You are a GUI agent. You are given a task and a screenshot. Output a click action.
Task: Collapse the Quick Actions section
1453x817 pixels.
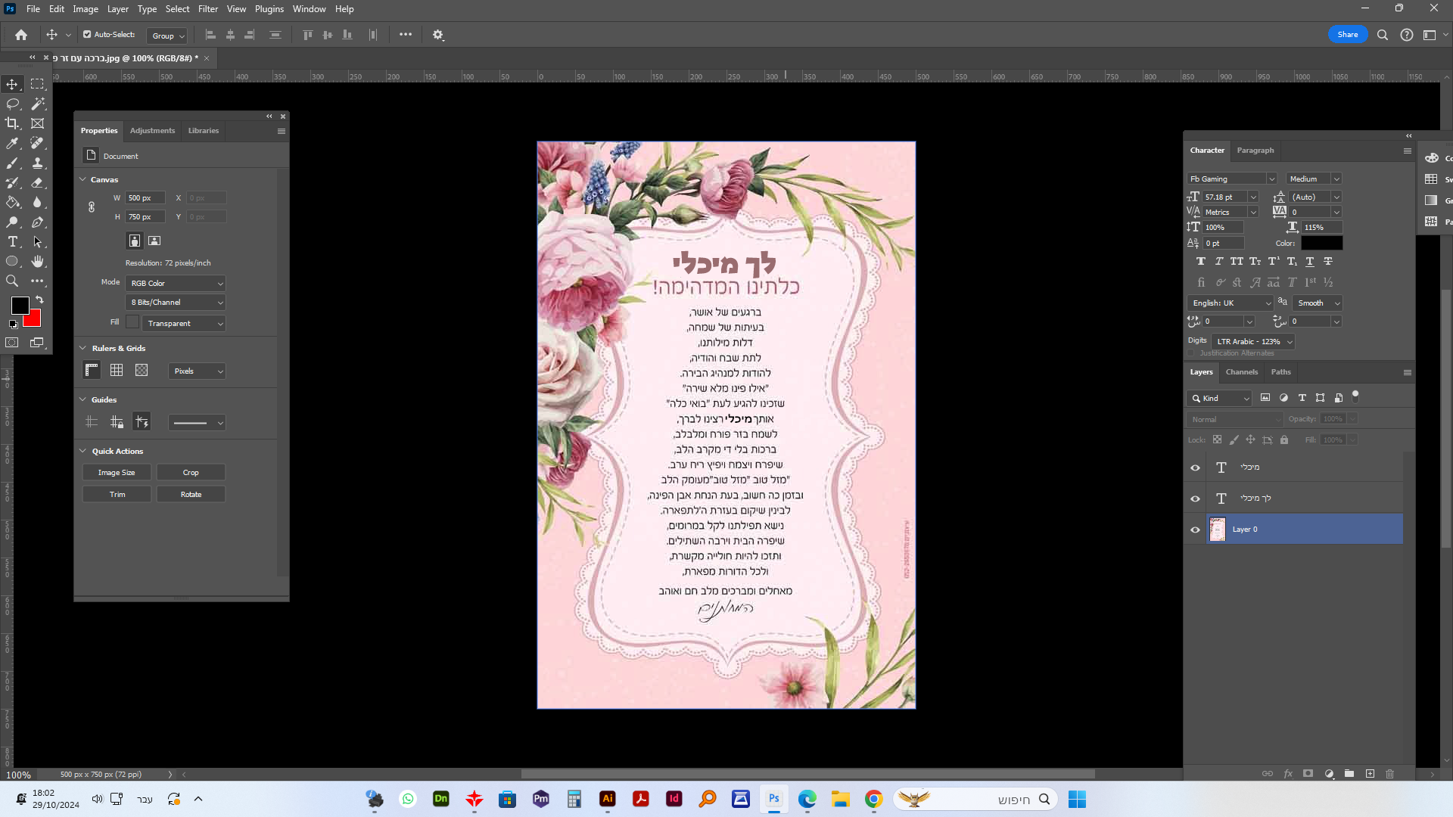click(83, 452)
